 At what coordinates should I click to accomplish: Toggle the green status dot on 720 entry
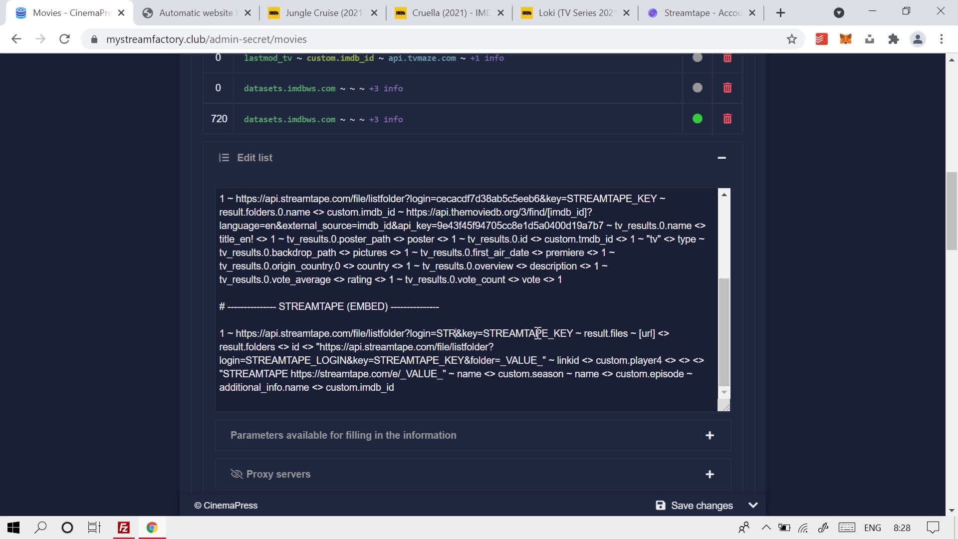(697, 119)
